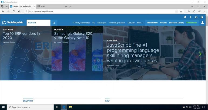Open TechRepublic LinkedIn page
The height and width of the screenshot is (110, 208).
196,17
